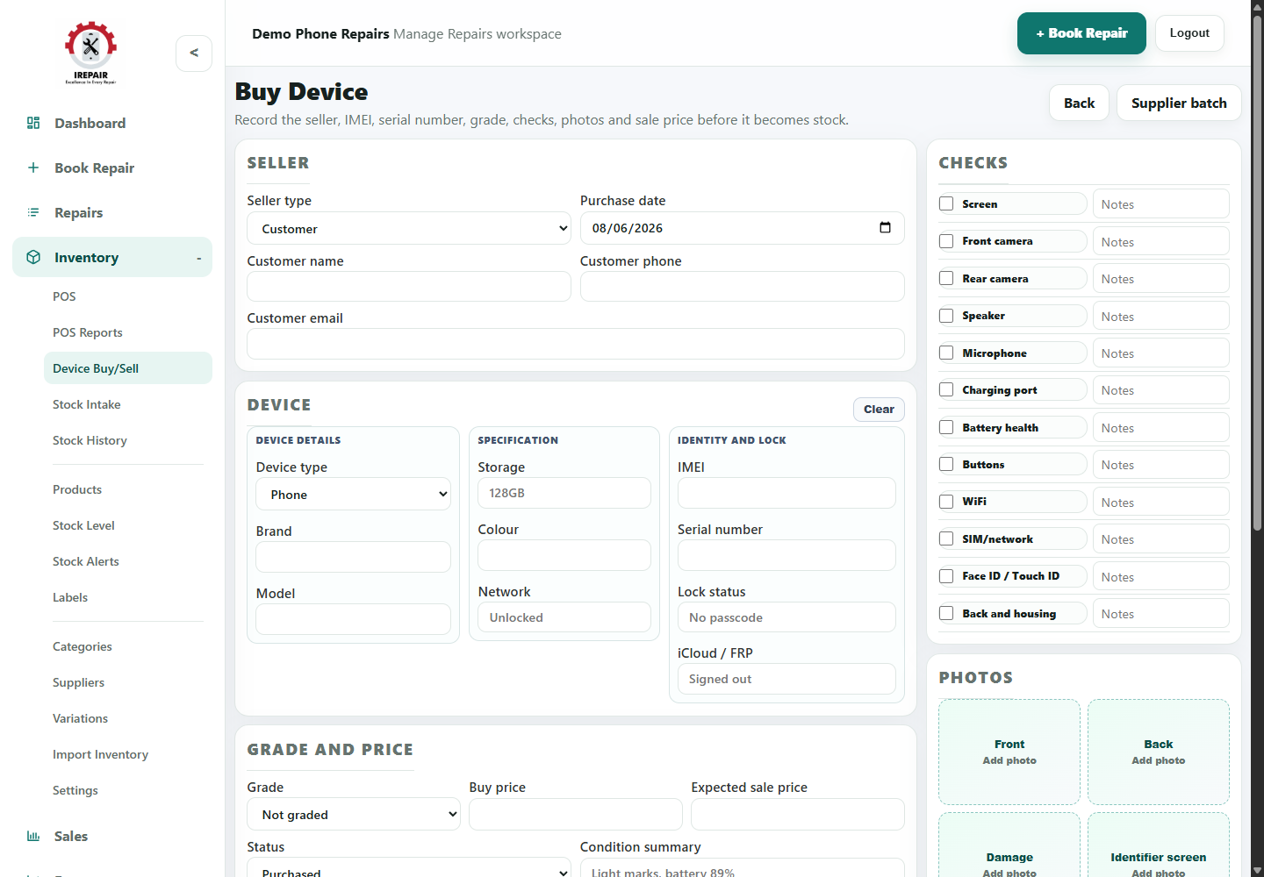Click the Book Repair plus icon
Viewport: 1264px width, 877px height.
[x=33, y=168]
